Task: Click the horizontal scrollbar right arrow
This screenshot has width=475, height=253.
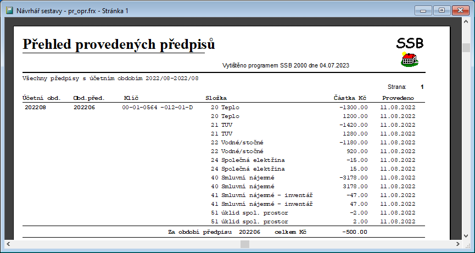Action: point(457,244)
